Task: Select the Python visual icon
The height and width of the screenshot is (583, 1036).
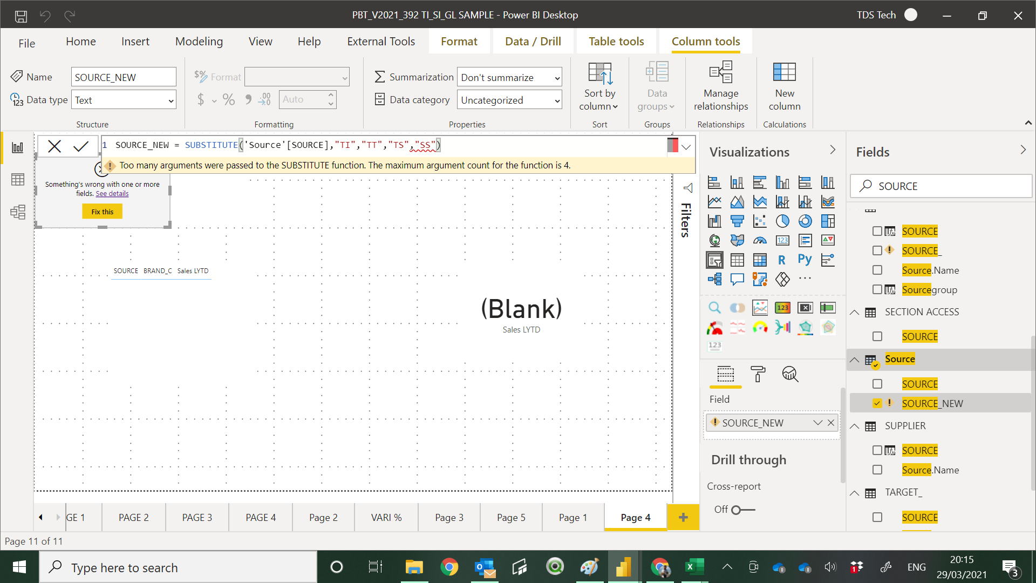Action: 805,260
